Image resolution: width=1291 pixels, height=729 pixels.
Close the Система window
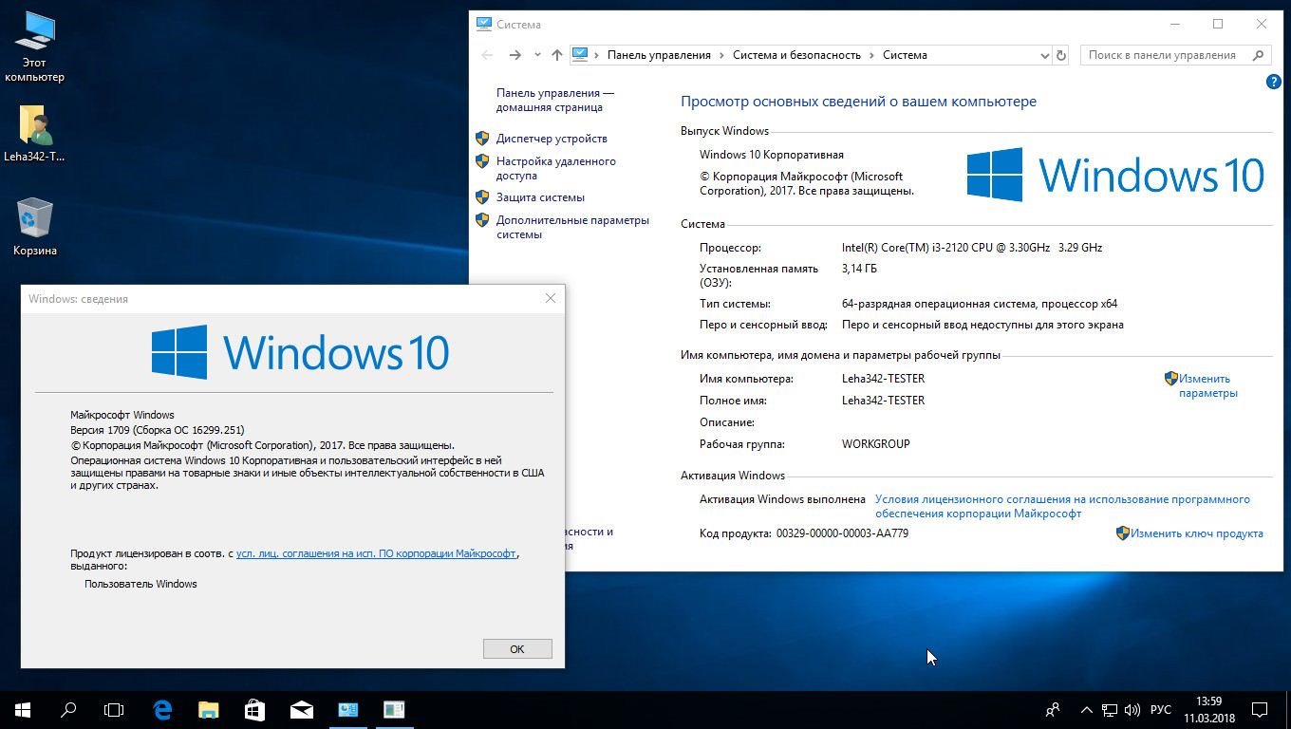(x=1262, y=24)
